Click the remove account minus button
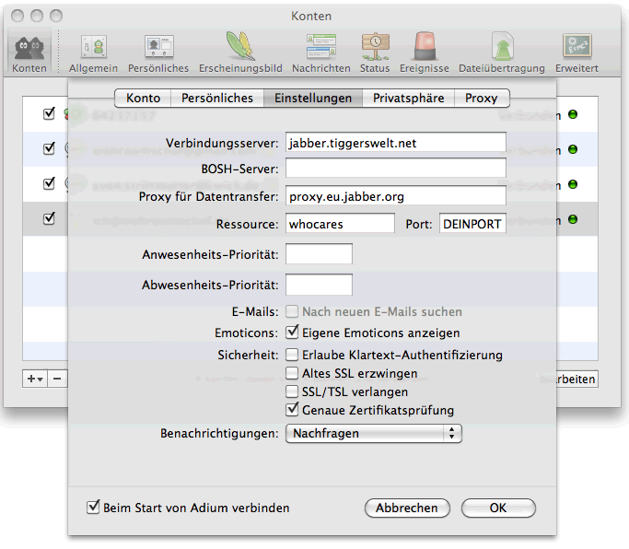 click(x=57, y=379)
